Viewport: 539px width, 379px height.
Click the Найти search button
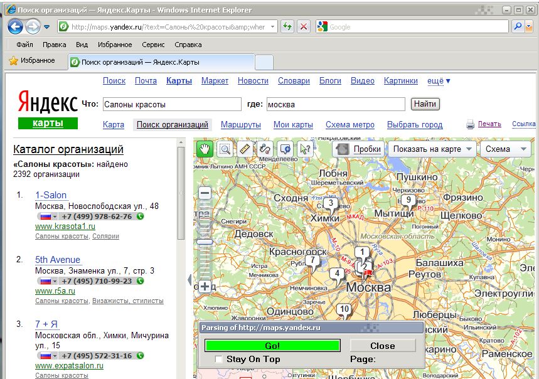pyautogui.click(x=425, y=104)
